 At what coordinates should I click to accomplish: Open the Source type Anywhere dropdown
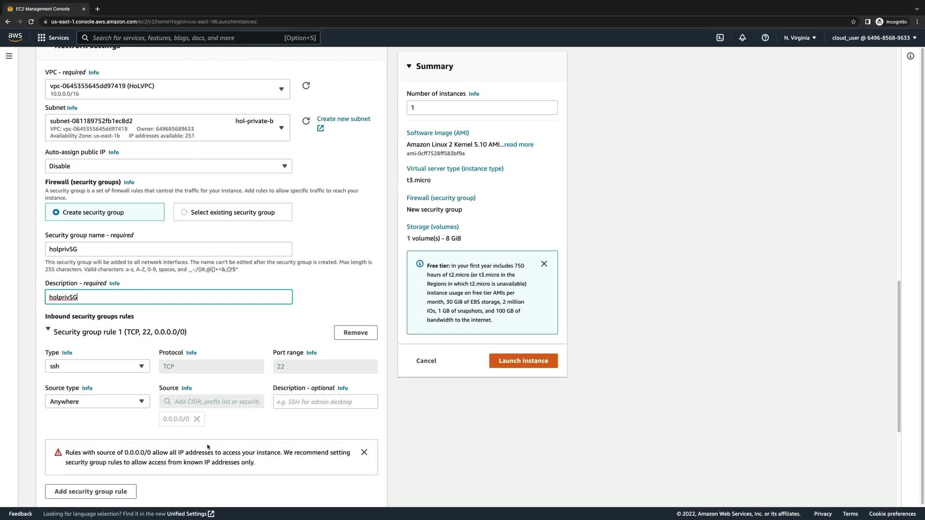click(x=97, y=402)
